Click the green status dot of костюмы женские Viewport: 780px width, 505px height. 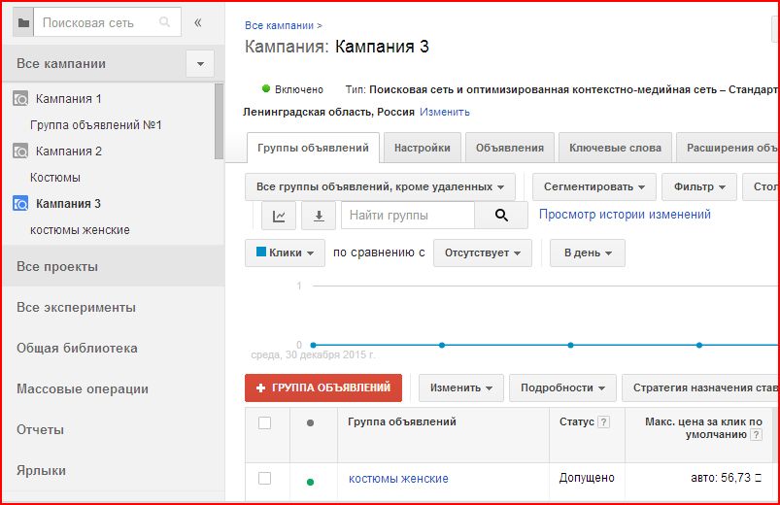tap(311, 482)
